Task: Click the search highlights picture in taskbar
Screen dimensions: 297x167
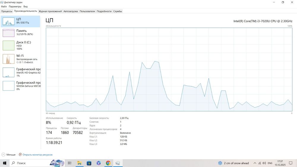Action: [57, 163]
